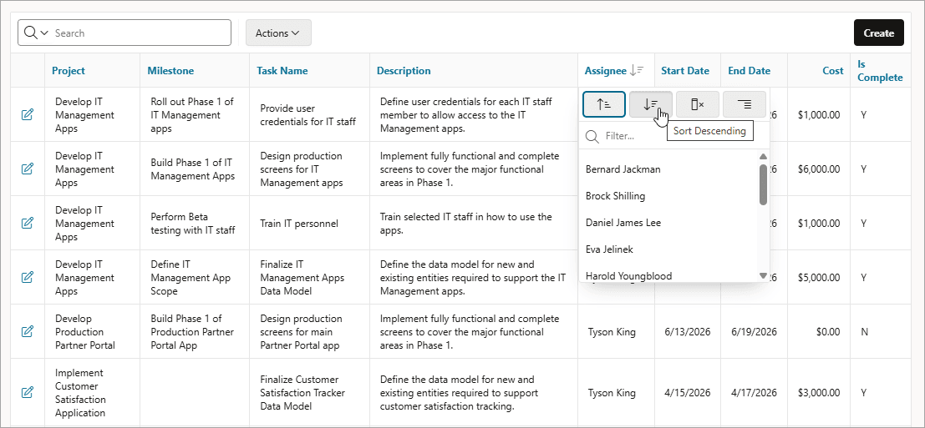Click the Hide column icon button

pyautogui.click(x=697, y=104)
